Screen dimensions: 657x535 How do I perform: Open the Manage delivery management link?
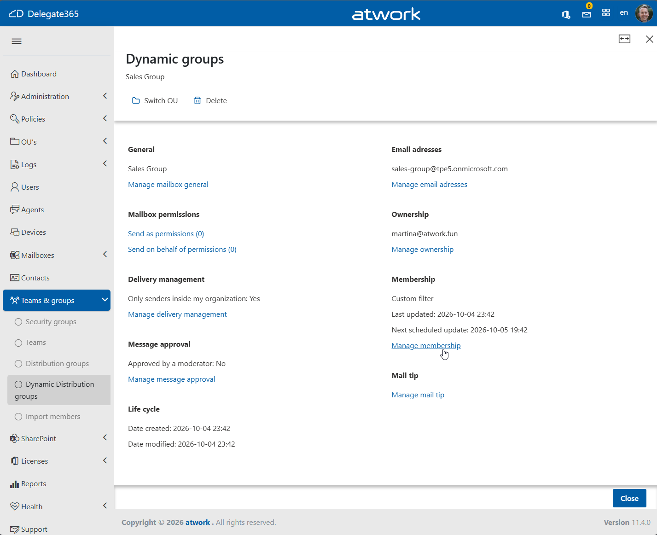coord(177,314)
